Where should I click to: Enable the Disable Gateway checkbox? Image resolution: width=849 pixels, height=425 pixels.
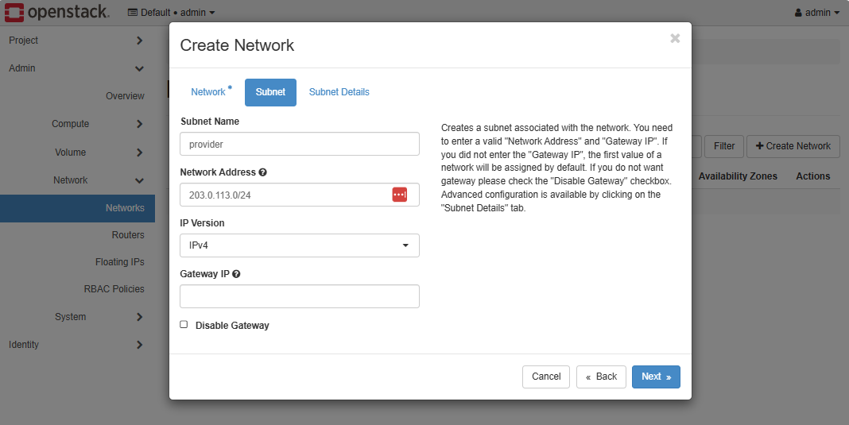(x=184, y=325)
